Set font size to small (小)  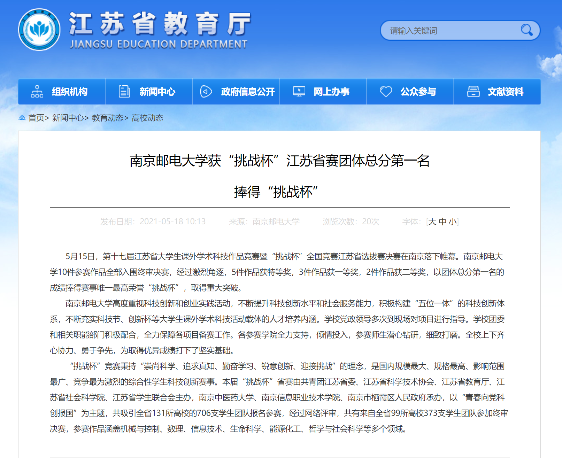coord(453,222)
